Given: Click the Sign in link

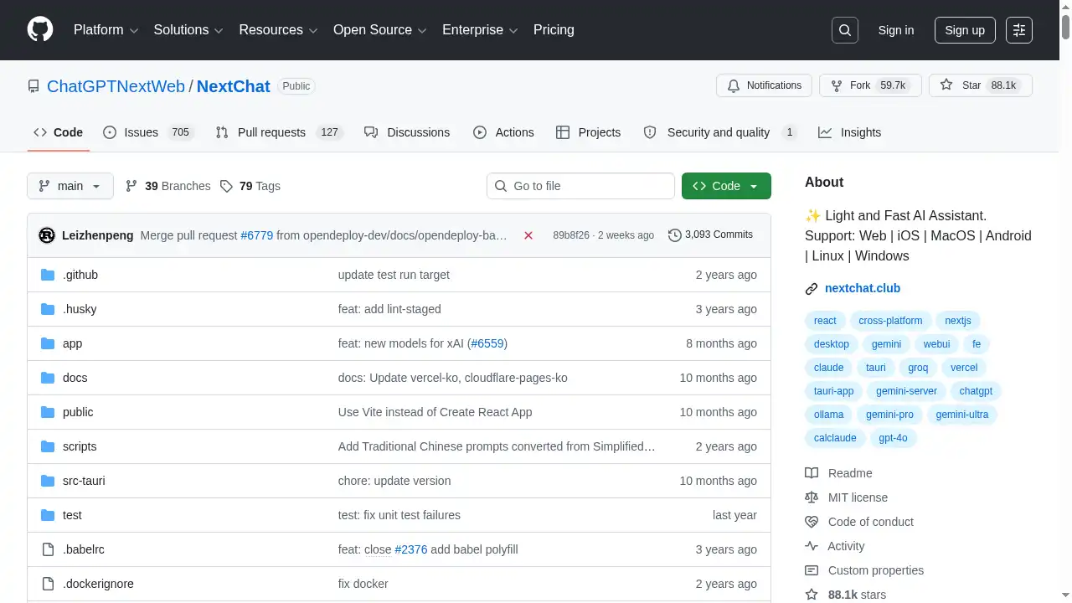Looking at the screenshot, I should (x=896, y=30).
